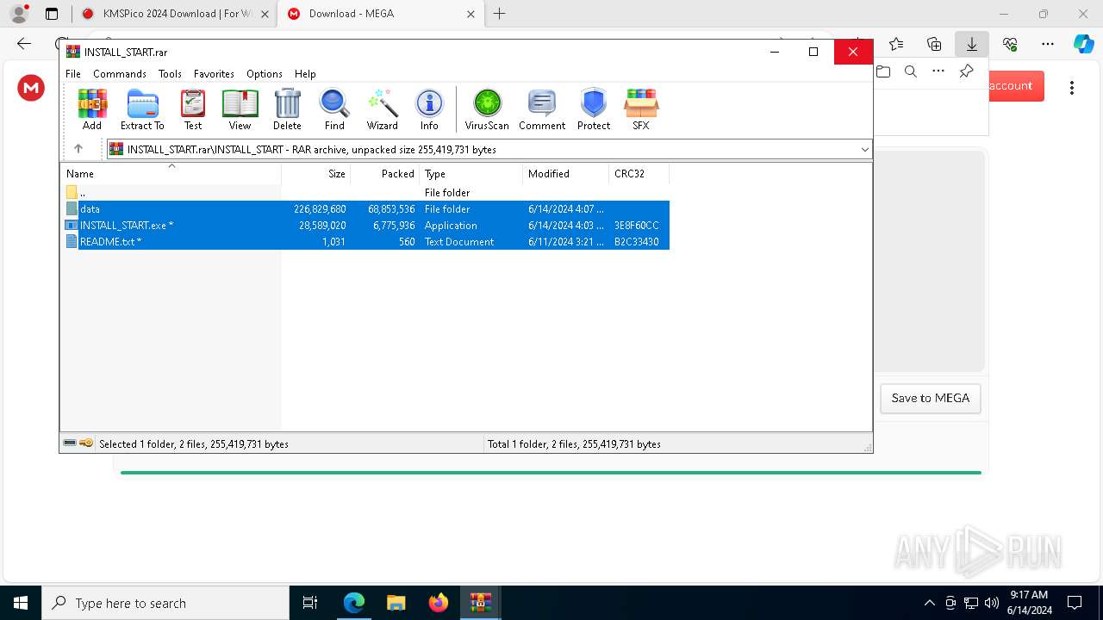This screenshot has height=620, width=1103.
Task: Open File Explorer from the taskbar
Action: [x=396, y=603]
